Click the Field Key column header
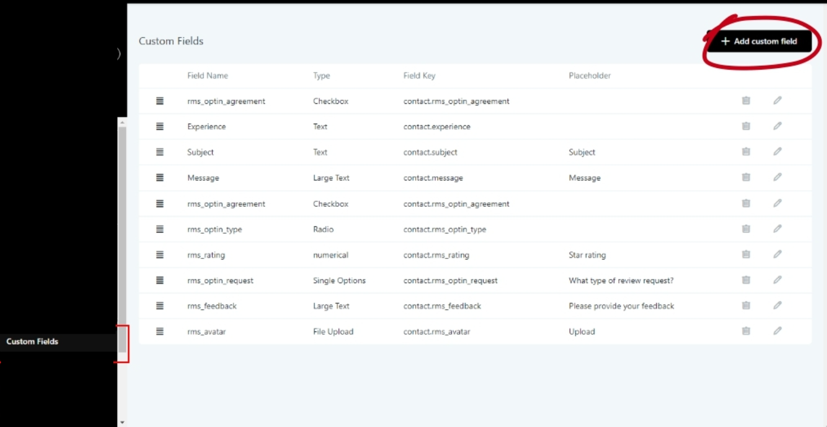 419,76
